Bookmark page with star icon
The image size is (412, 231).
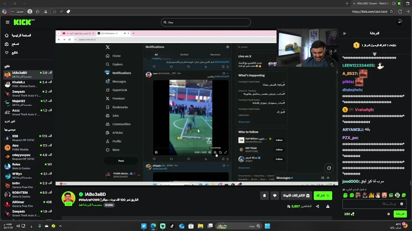point(54,12)
